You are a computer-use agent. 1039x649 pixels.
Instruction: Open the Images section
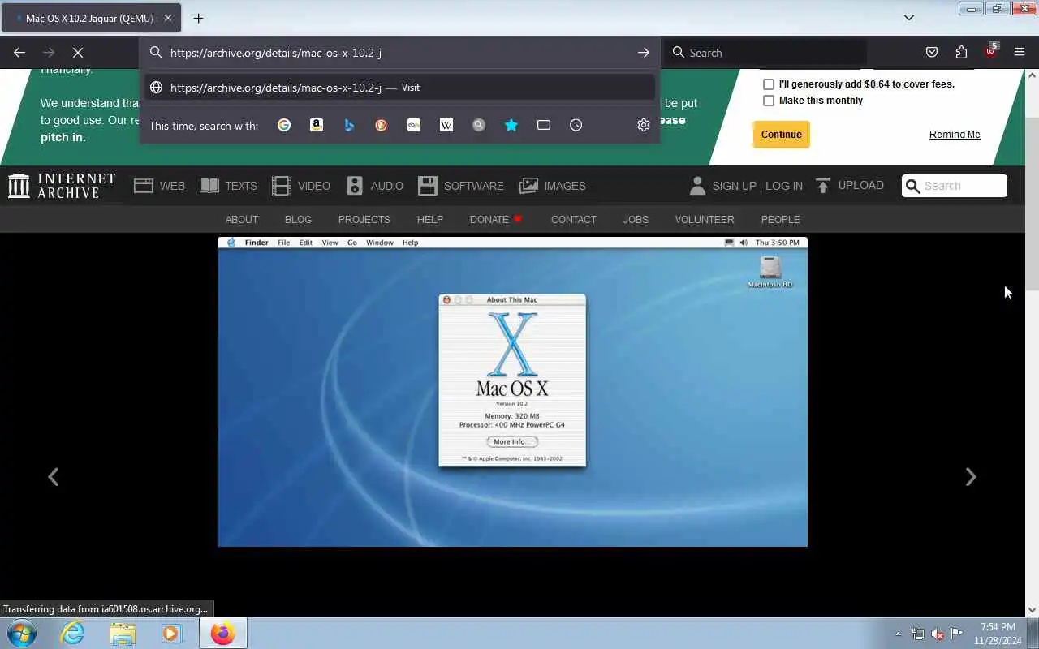[x=552, y=186]
